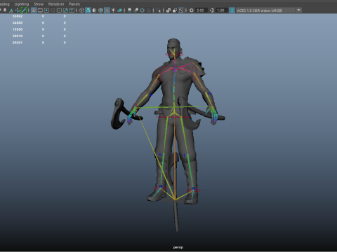
Task: Select the red hip control curve
Action: [174, 117]
